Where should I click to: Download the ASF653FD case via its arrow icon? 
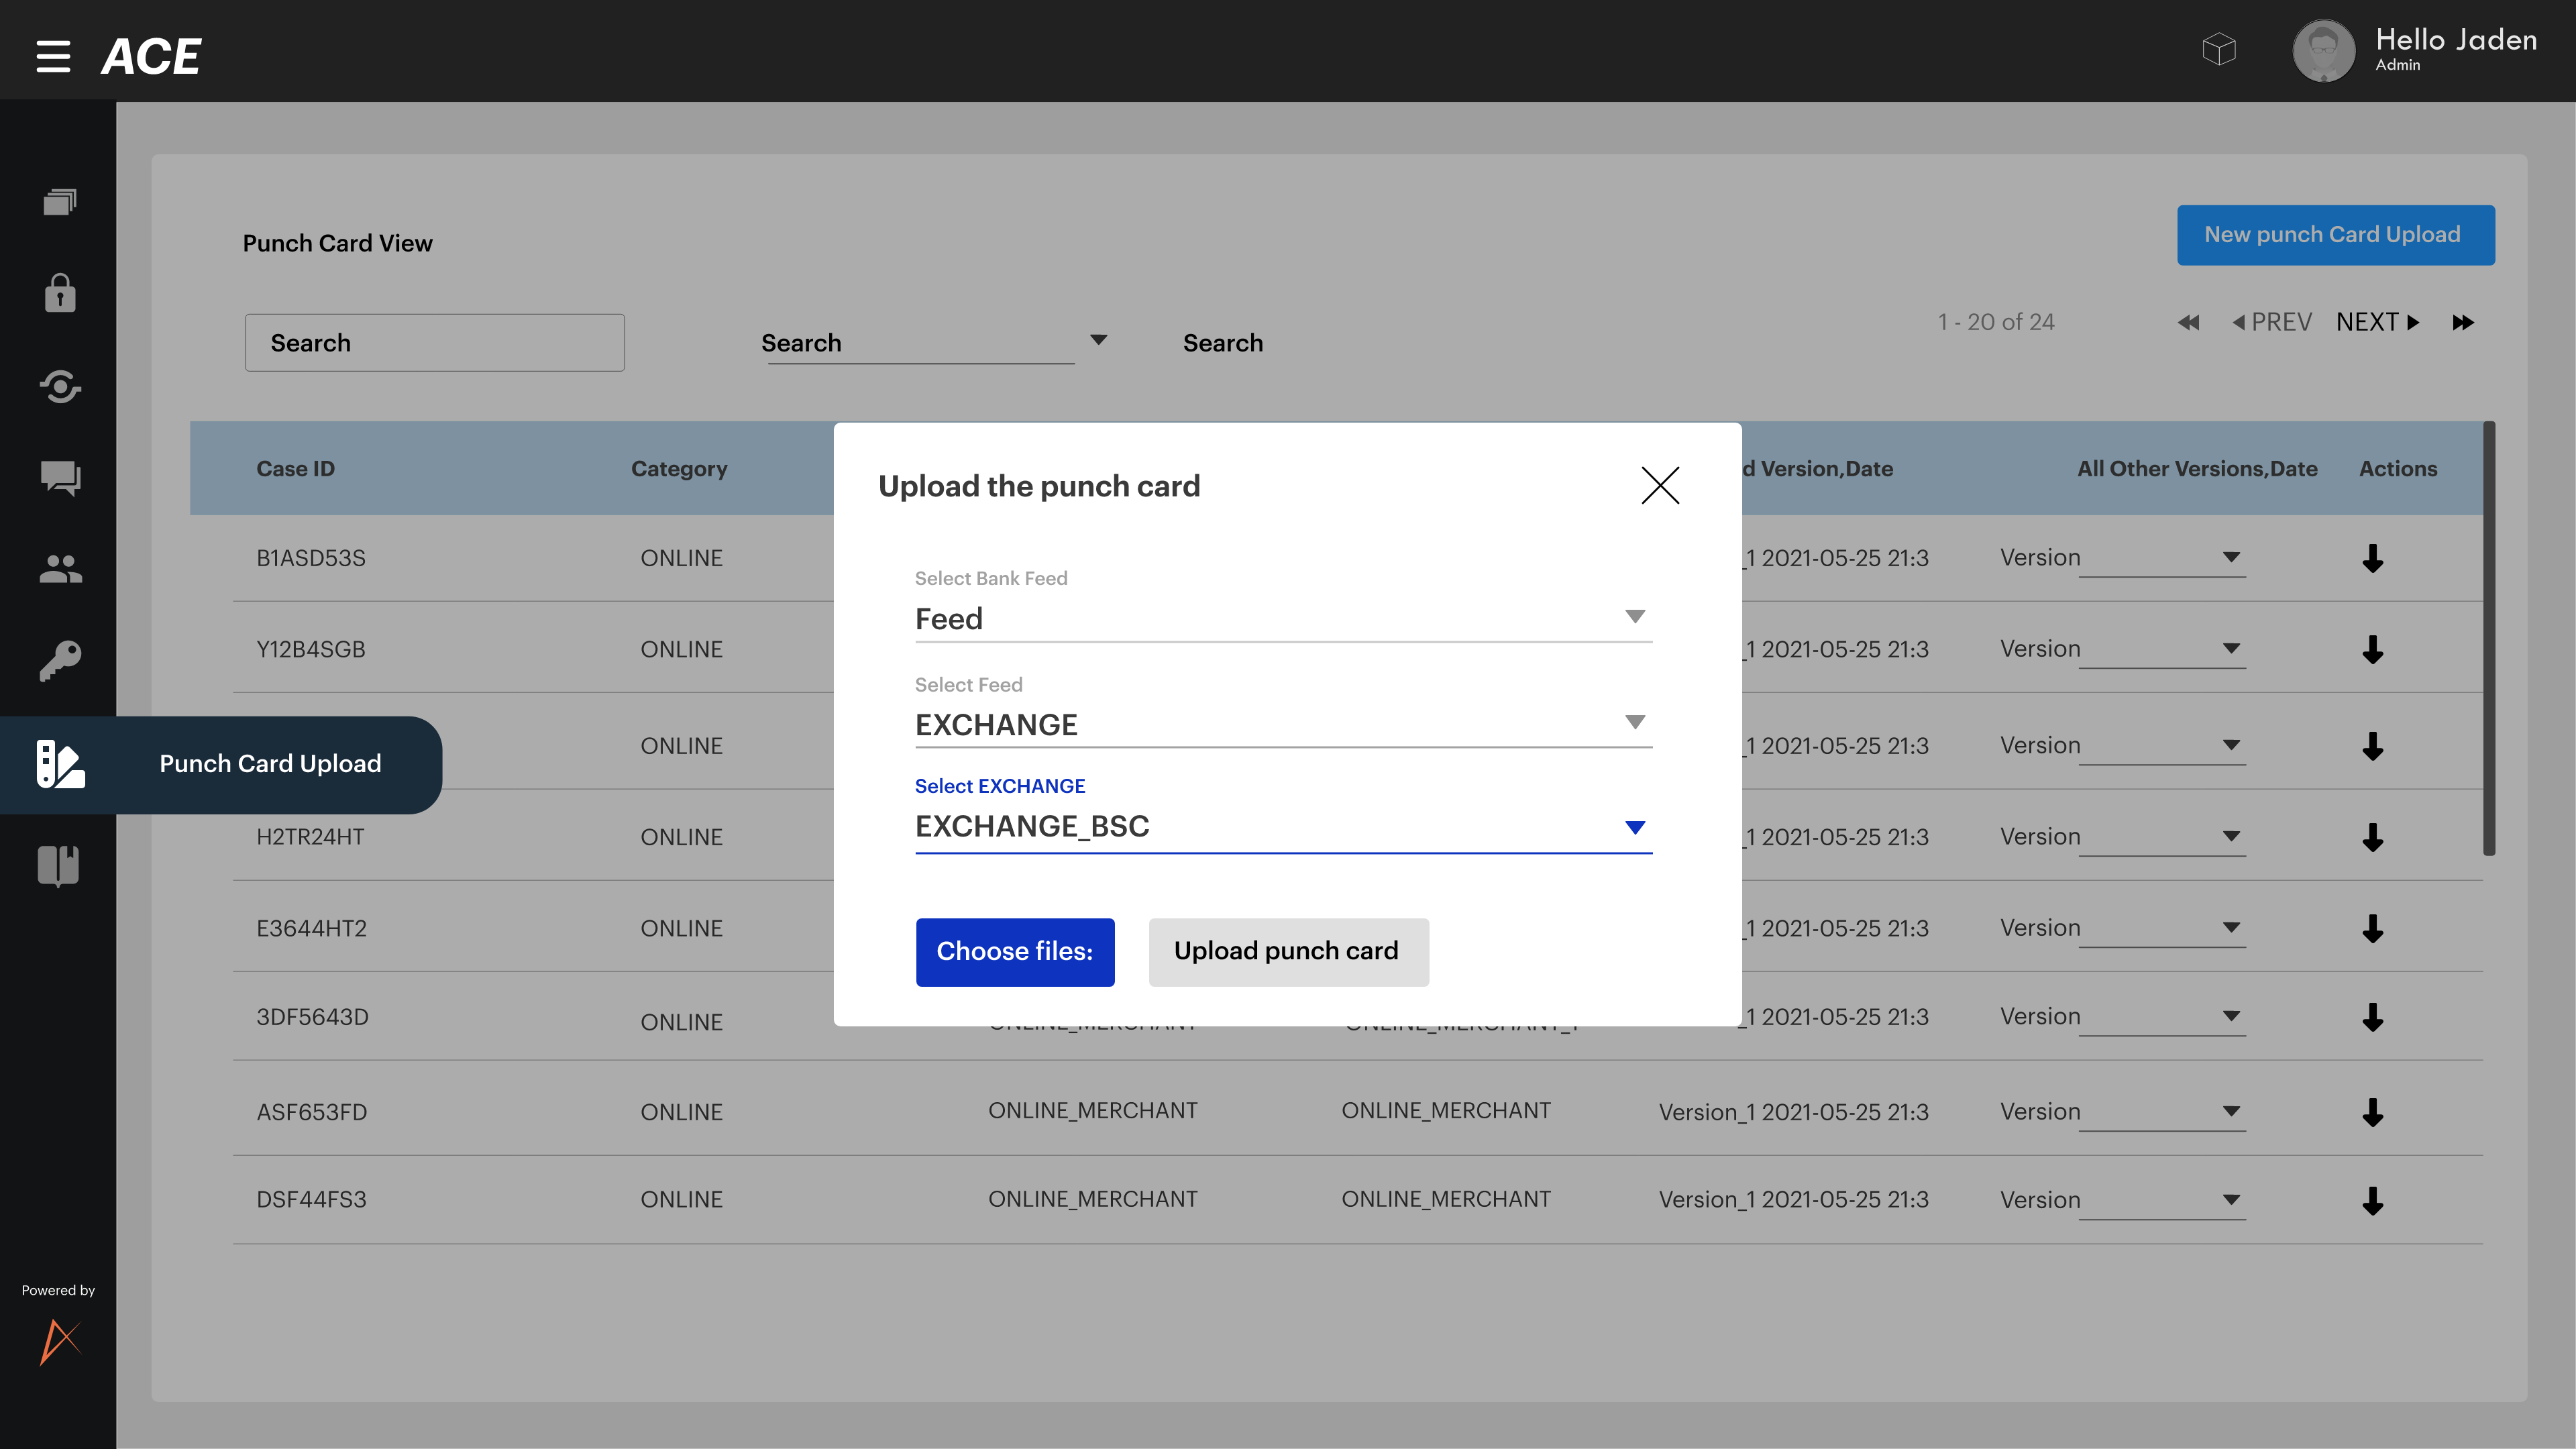pos(2374,1111)
